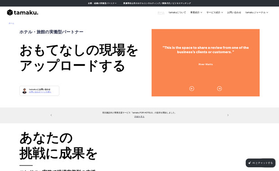The image size is (279, 171).
Task: Open the AIとチャットする chat button
Action: click(261, 163)
